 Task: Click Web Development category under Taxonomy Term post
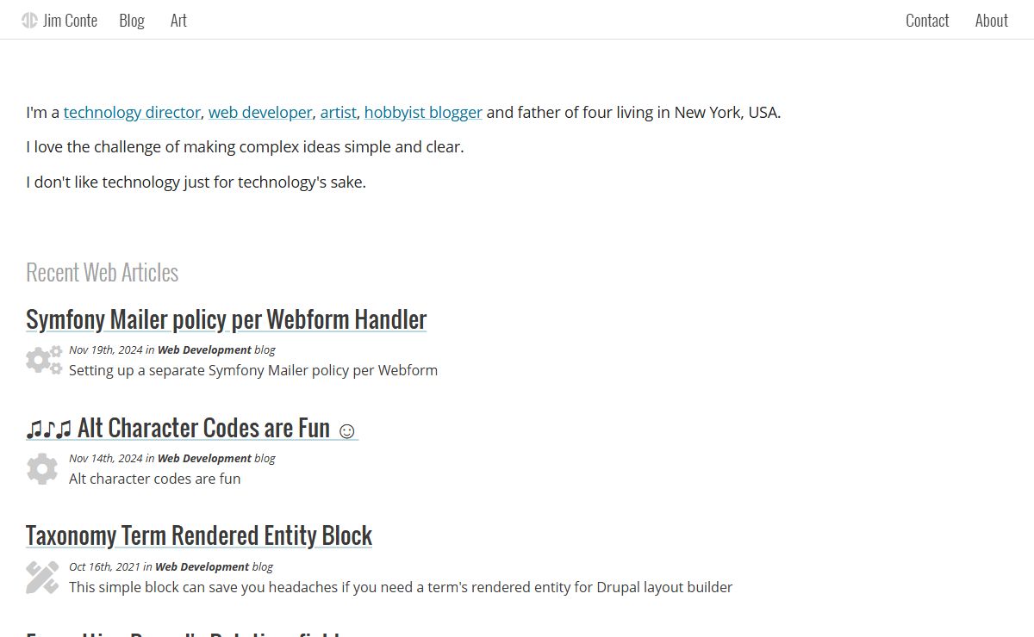(202, 566)
